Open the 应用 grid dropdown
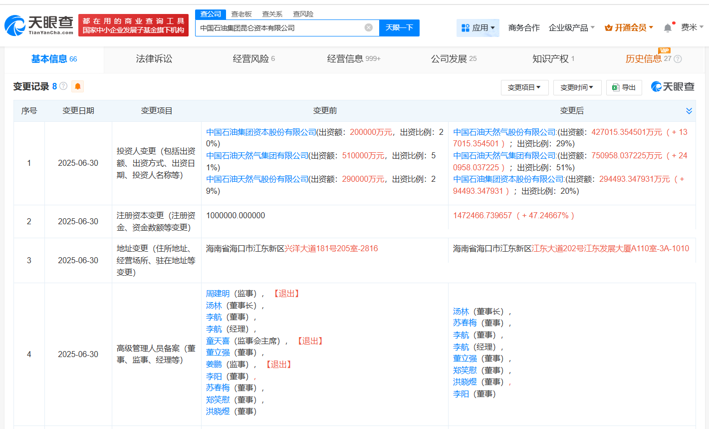The height and width of the screenshot is (429, 709). coord(477,27)
